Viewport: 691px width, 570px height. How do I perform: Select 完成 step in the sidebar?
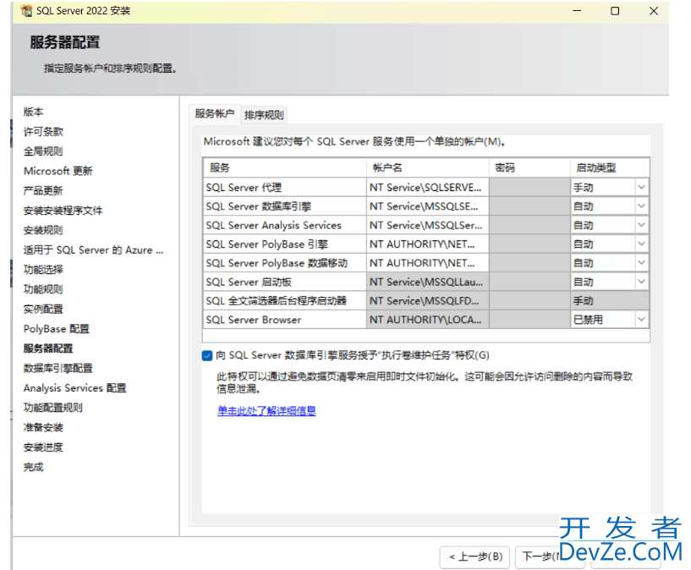34,467
